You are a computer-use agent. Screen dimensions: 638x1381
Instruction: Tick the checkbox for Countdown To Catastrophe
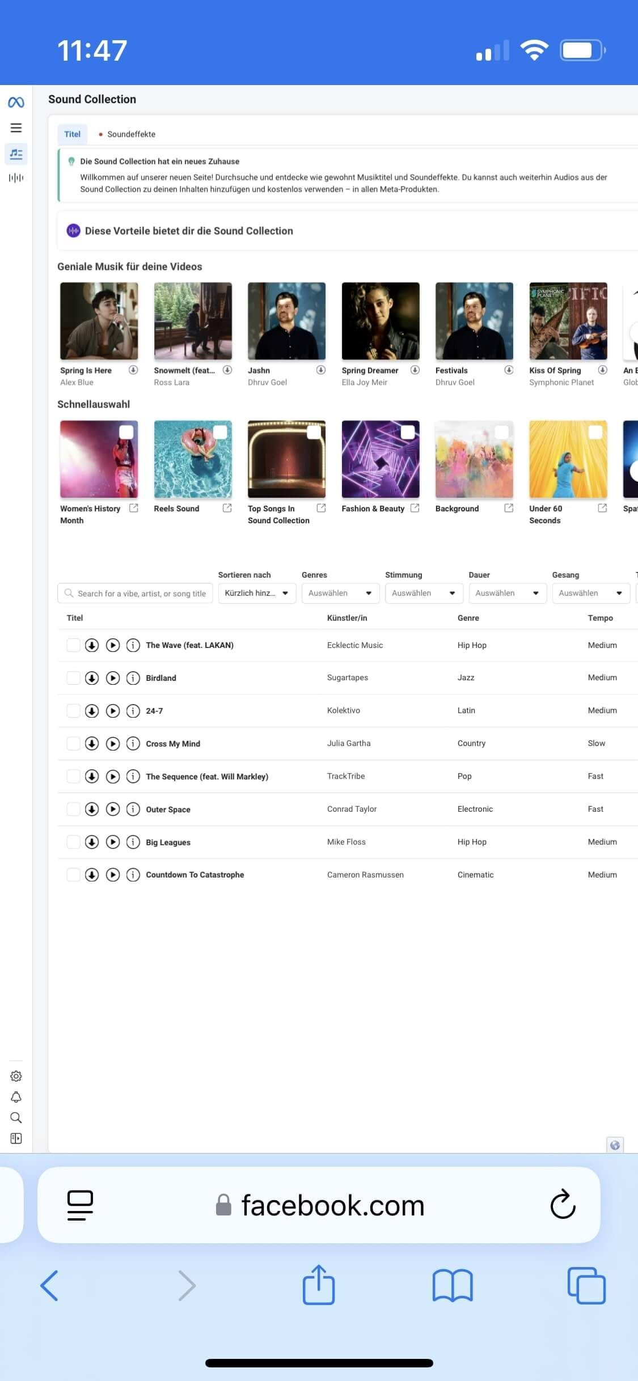(x=73, y=875)
